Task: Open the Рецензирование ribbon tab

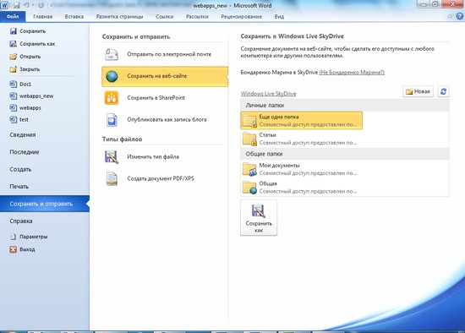Action: (x=242, y=17)
